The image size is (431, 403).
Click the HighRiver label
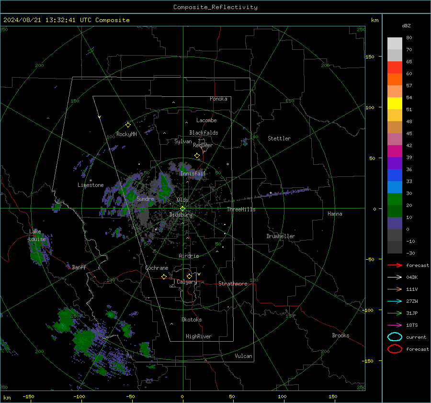pyautogui.click(x=199, y=337)
